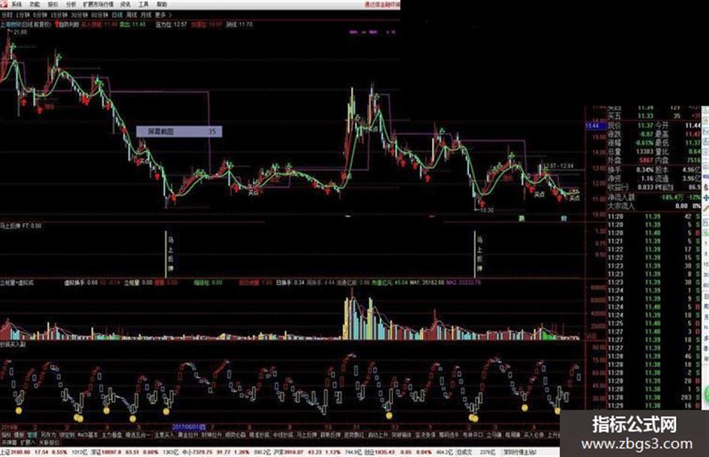Image resolution: width=709 pixels, height=457 pixels.
Task: Select the 指标 bottom tab
Action: 5,434
